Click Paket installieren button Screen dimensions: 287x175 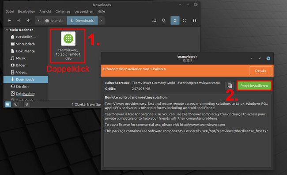pos(254,86)
